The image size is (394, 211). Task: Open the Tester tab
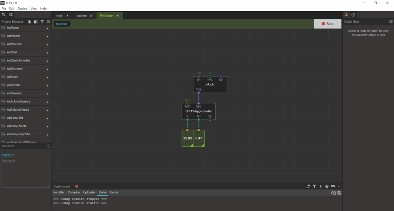click(114, 193)
